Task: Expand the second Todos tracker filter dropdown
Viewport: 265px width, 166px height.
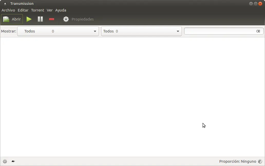Action: [141, 31]
